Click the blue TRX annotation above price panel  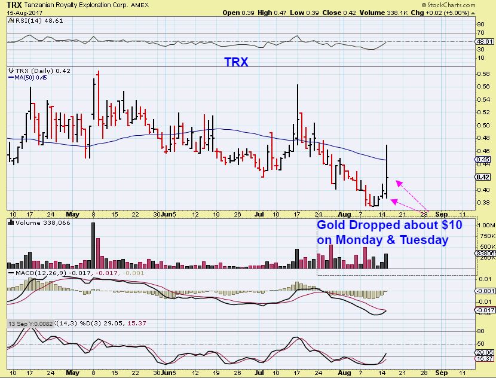click(236, 62)
